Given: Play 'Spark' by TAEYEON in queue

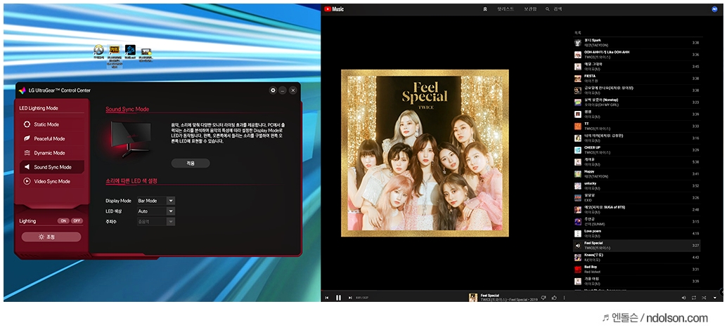Looking at the screenshot, I should point(637,43).
